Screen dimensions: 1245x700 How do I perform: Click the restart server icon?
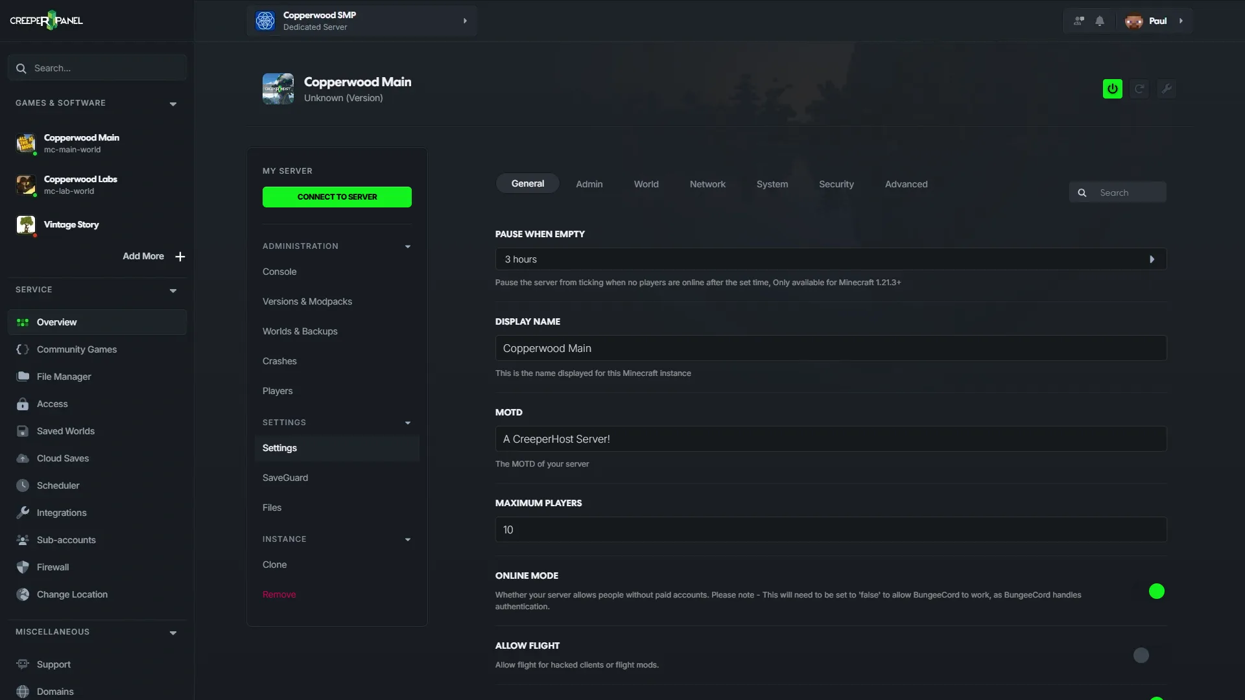tap(1139, 89)
